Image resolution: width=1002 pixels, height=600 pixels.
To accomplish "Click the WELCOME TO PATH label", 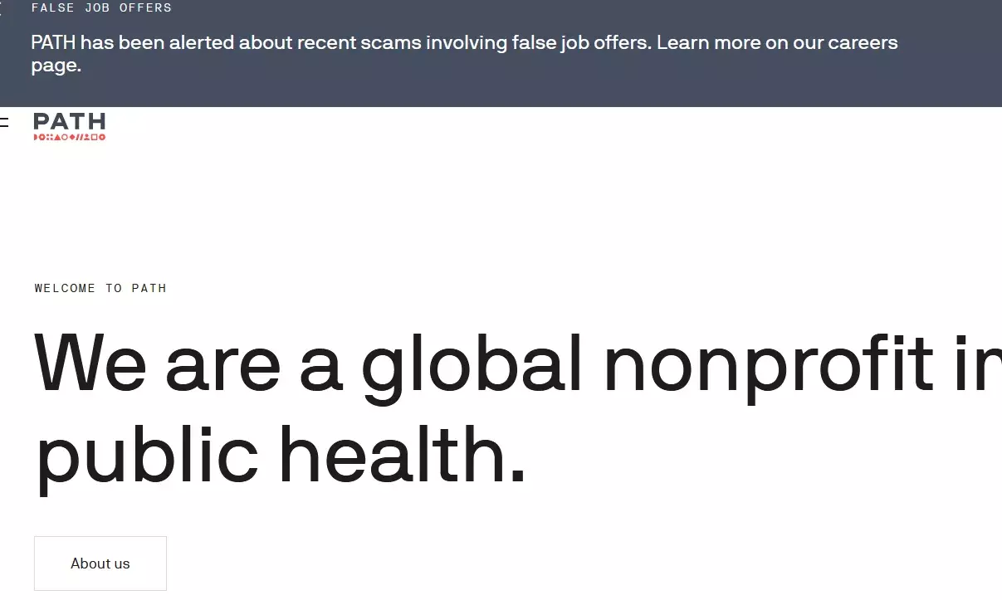I will 100,288.
